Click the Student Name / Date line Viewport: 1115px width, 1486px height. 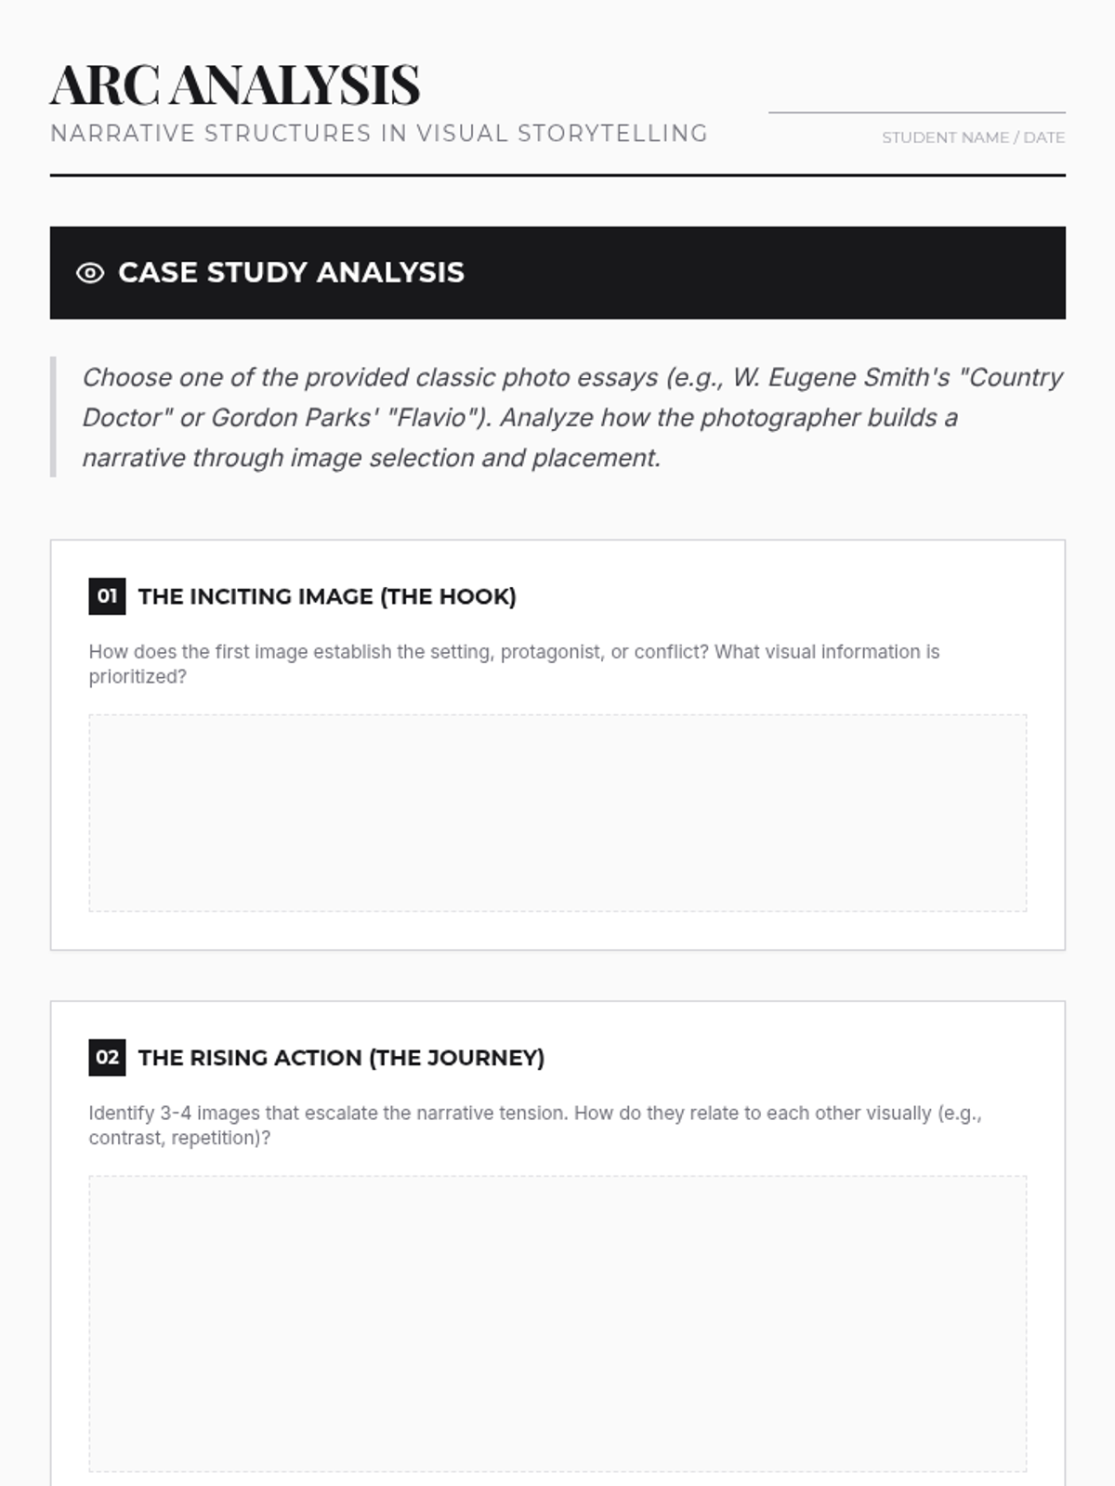tap(917, 112)
